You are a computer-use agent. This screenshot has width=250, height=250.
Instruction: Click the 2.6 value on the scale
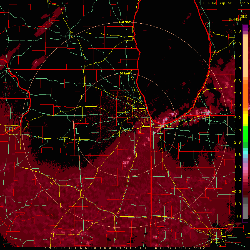tap(237, 142)
